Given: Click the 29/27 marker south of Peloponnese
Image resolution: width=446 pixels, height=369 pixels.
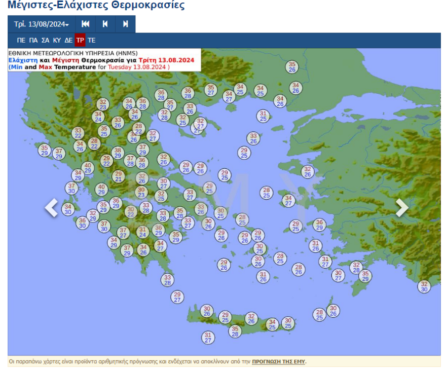Looking at the screenshot, I should 177,297.
